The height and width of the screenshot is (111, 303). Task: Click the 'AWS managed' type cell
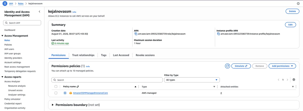[149, 93]
